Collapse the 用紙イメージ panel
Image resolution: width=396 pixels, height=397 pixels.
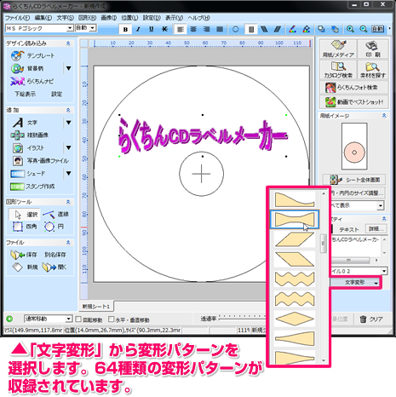click(x=384, y=116)
